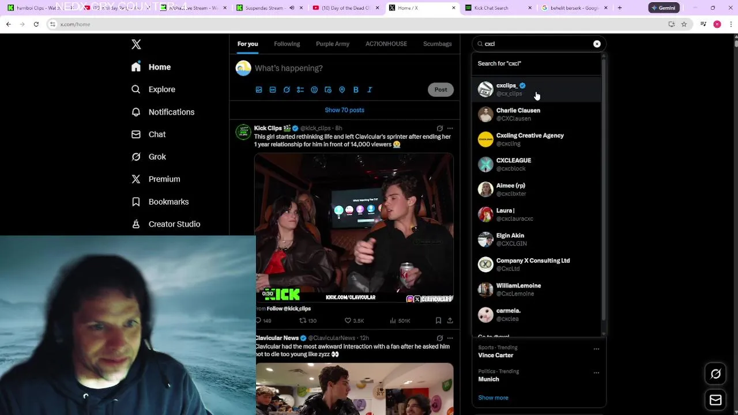Open Munich trending topic
738x415 pixels.
point(488,379)
